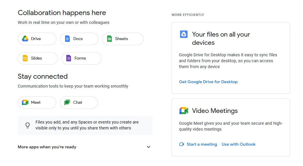The height and width of the screenshot is (166, 303).
Task: Open the Slides app chip
Action: (38, 58)
